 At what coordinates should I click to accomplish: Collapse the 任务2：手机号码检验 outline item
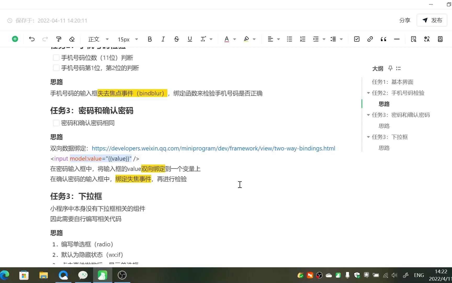pos(368,93)
